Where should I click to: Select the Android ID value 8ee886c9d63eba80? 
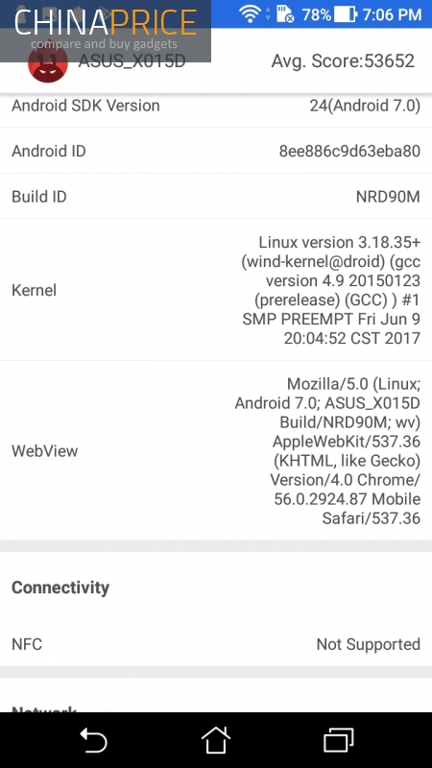pyautogui.click(x=349, y=152)
